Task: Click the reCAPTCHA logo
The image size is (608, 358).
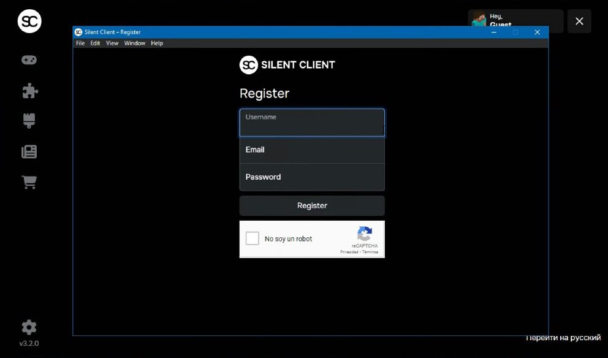Action: coord(365,234)
